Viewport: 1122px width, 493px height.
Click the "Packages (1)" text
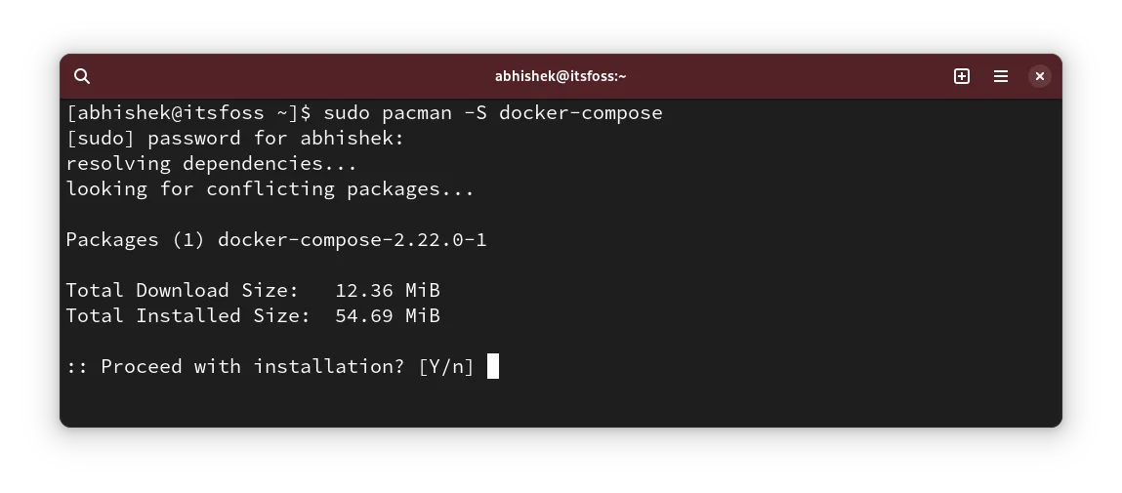[x=135, y=240]
